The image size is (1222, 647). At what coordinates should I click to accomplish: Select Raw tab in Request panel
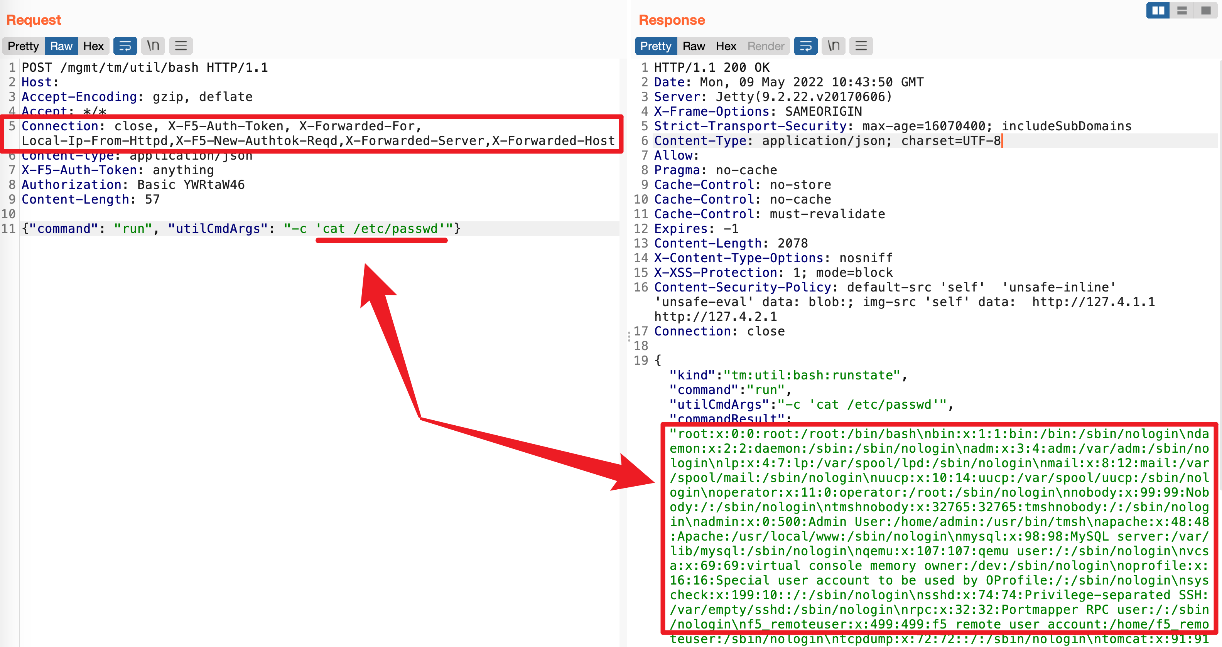[x=61, y=46]
